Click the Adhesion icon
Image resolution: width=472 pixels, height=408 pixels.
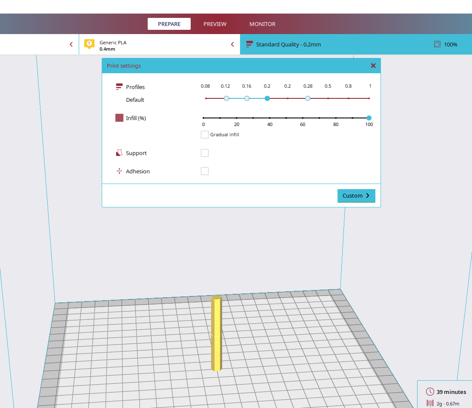(119, 171)
